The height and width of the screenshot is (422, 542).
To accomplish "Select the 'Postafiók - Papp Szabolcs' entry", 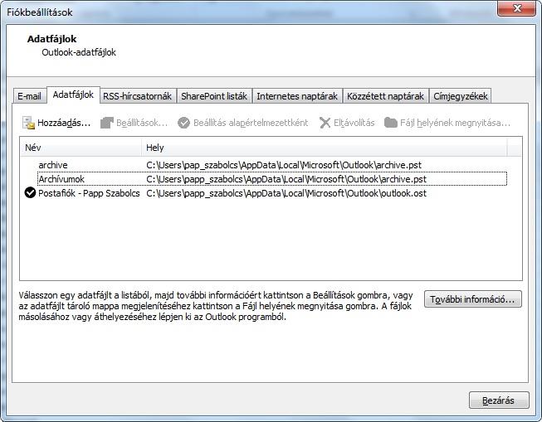I will (x=89, y=193).
